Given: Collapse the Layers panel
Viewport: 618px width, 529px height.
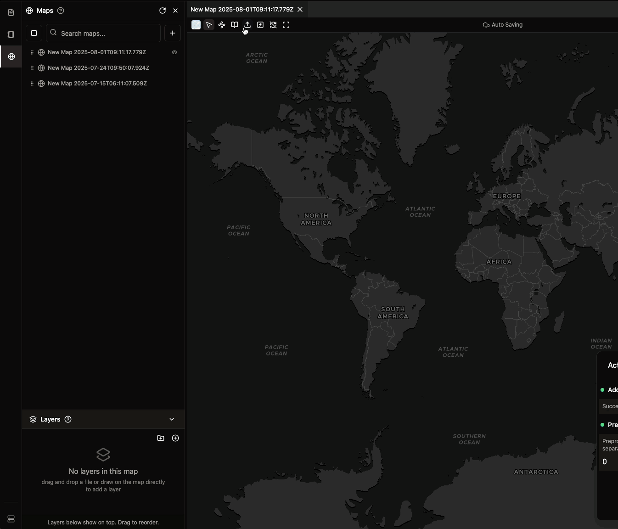Looking at the screenshot, I should pyautogui.click(x=171, y=419).
